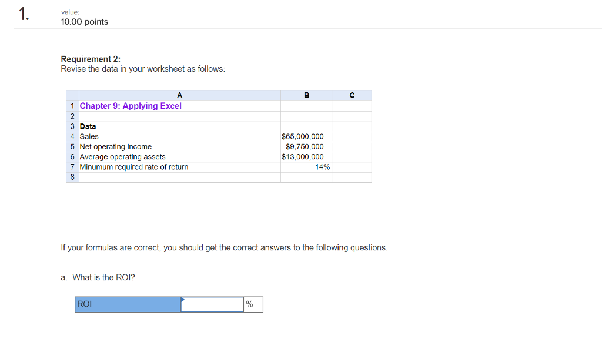Click the 'Average operating assets' label
This screenshot has height=339, width=602.
point(122,156)
